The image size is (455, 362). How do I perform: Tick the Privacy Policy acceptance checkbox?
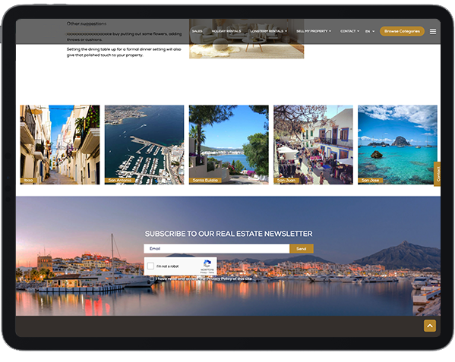(151, 279)
